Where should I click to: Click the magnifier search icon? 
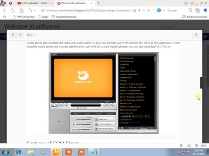[x=190, y=10]
